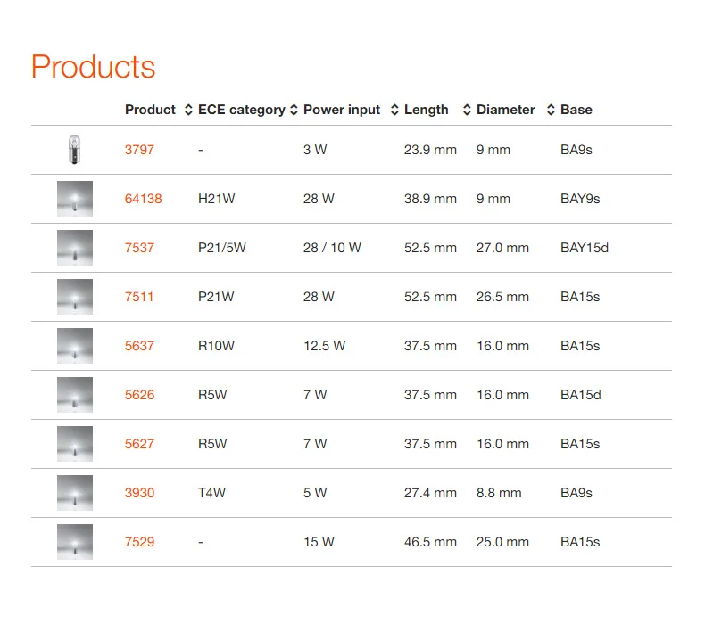Select the 27.4 mm length cell
705x640 pixels.
(430, 493)
